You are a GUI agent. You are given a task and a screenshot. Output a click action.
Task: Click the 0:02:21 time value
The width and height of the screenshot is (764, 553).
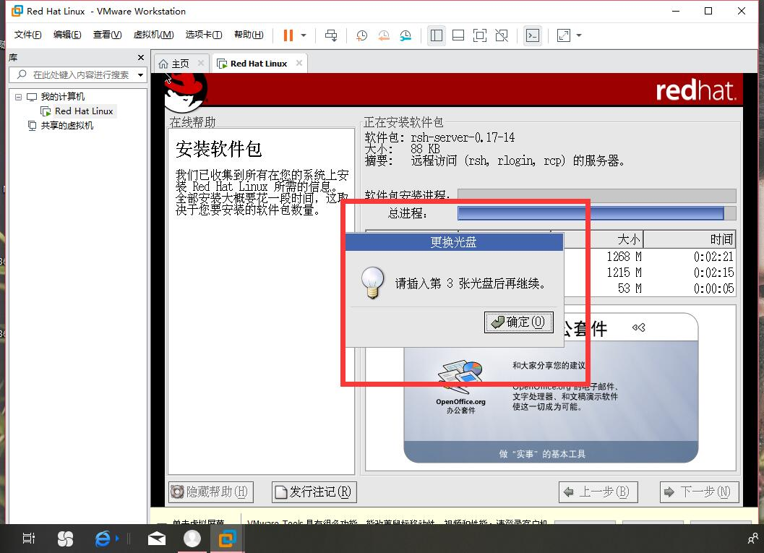click(x=713, y=257)
